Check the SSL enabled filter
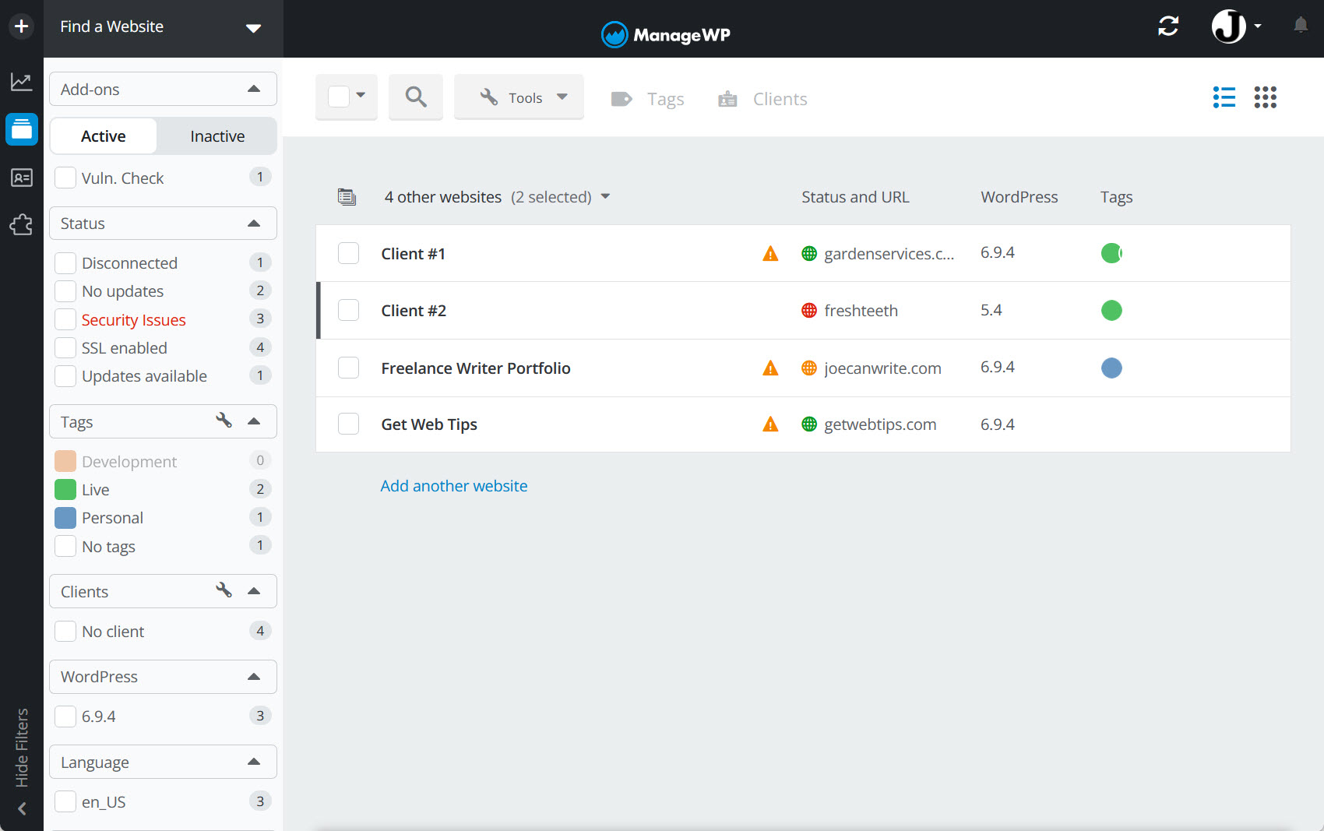Image resolution: width=1324 pixels, height=831 pixels. pos(65,347)
